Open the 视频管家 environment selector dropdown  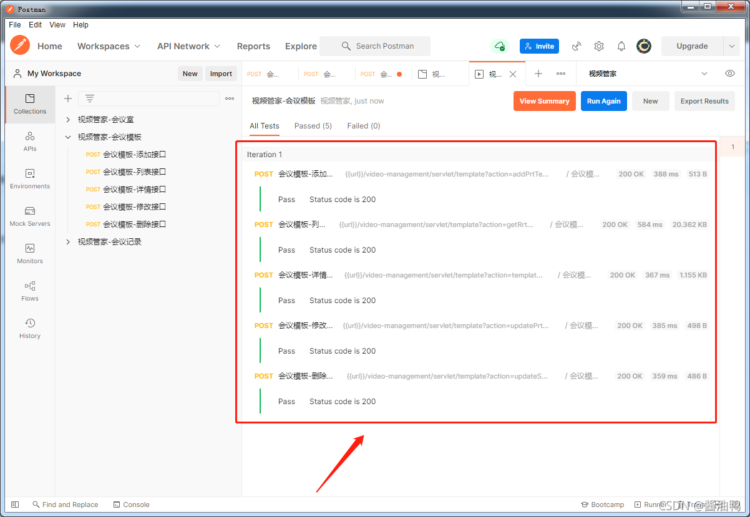click(x=648, y=74)
